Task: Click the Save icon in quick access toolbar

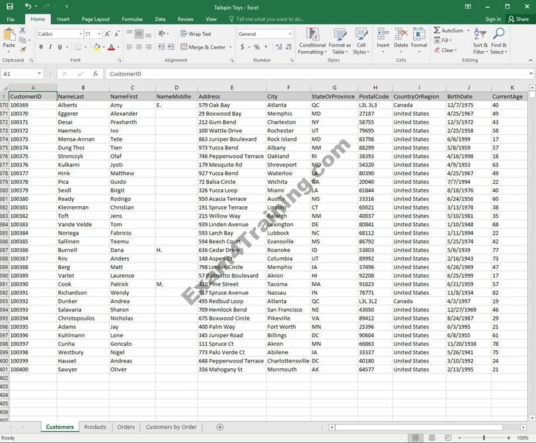Action: tap(9, 6)
